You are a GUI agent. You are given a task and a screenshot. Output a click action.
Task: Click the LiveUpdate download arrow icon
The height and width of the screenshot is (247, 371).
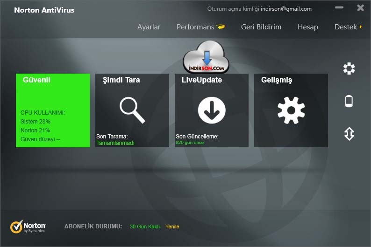point(212,110)
